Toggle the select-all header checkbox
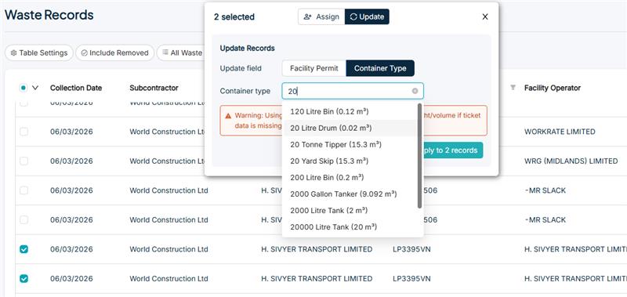This screenshot has height=297, width=627. [24, 88]
